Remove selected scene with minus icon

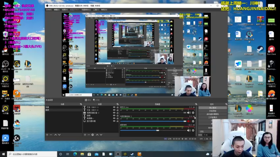click(51, 135)
